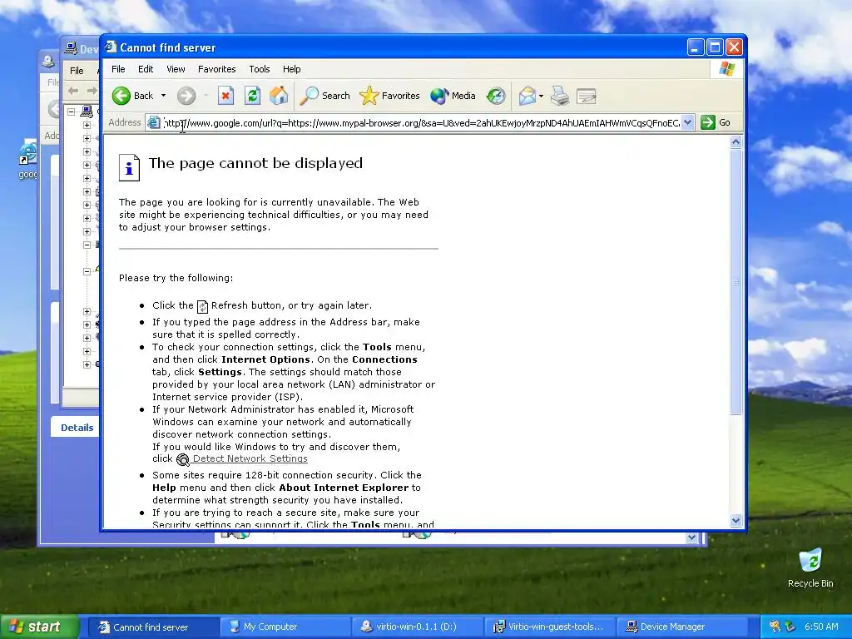Click the info icon beside the error heading
852x639 pixels.
point(129,167)
